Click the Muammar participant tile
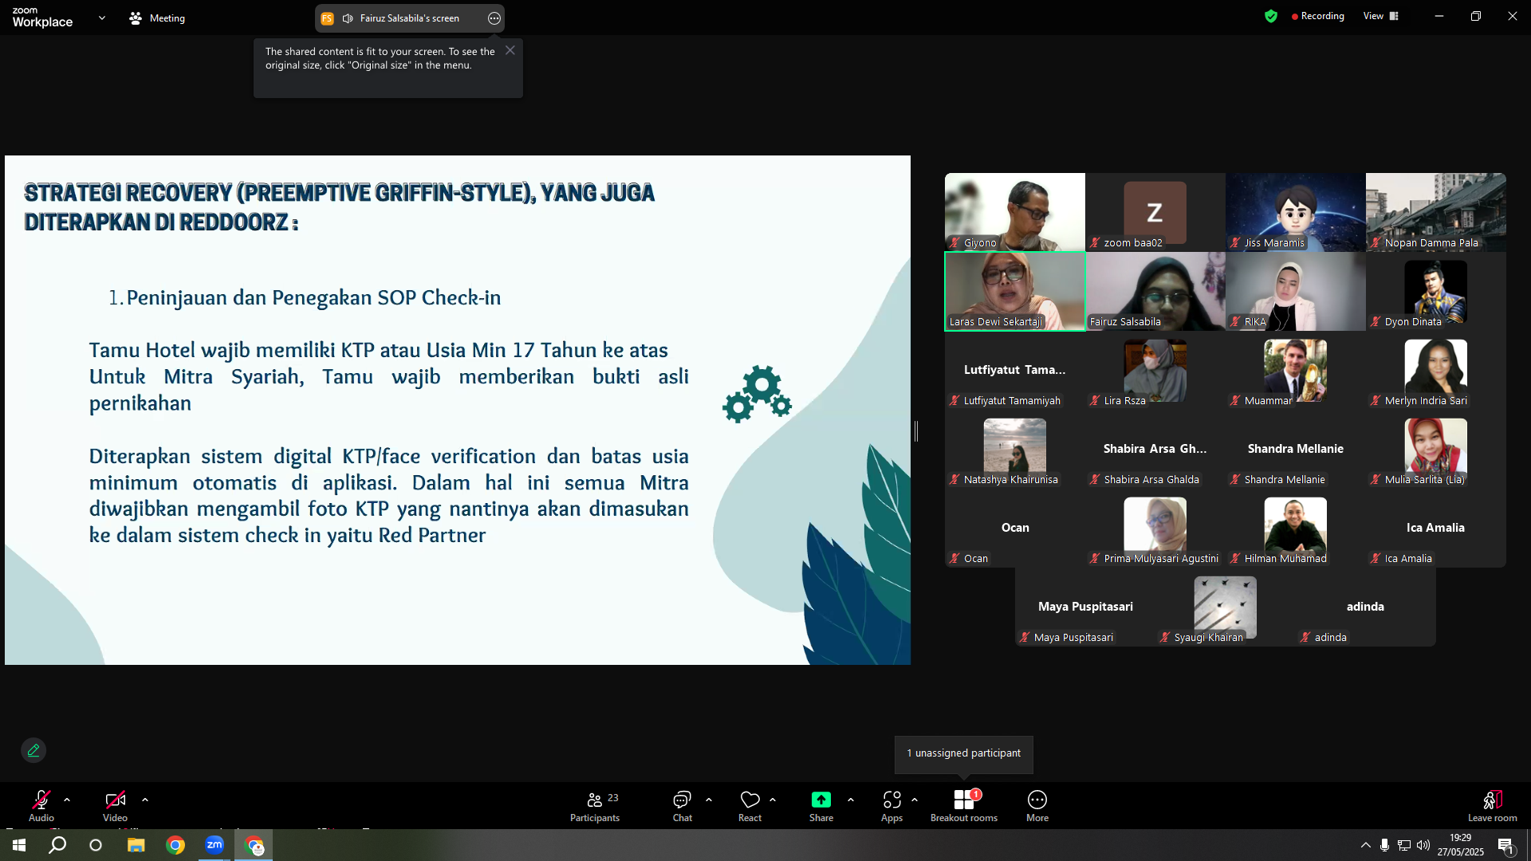 click(1296, 370)
